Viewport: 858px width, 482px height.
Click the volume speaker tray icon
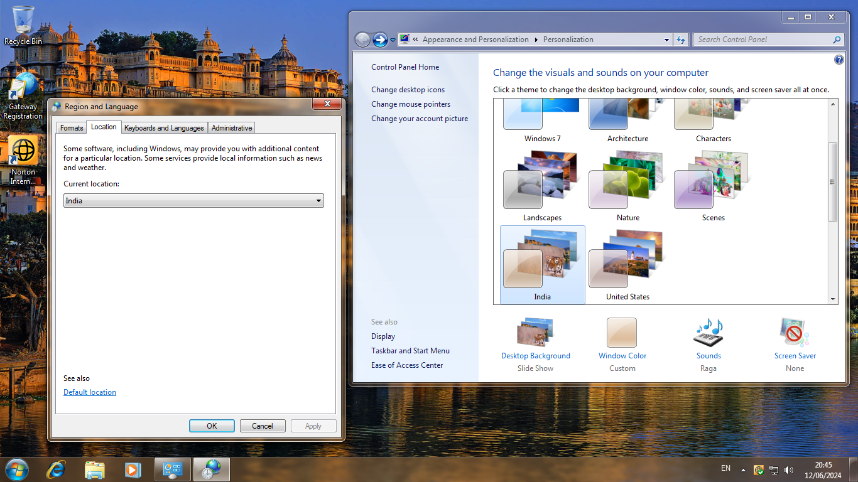tap(789, 469)
